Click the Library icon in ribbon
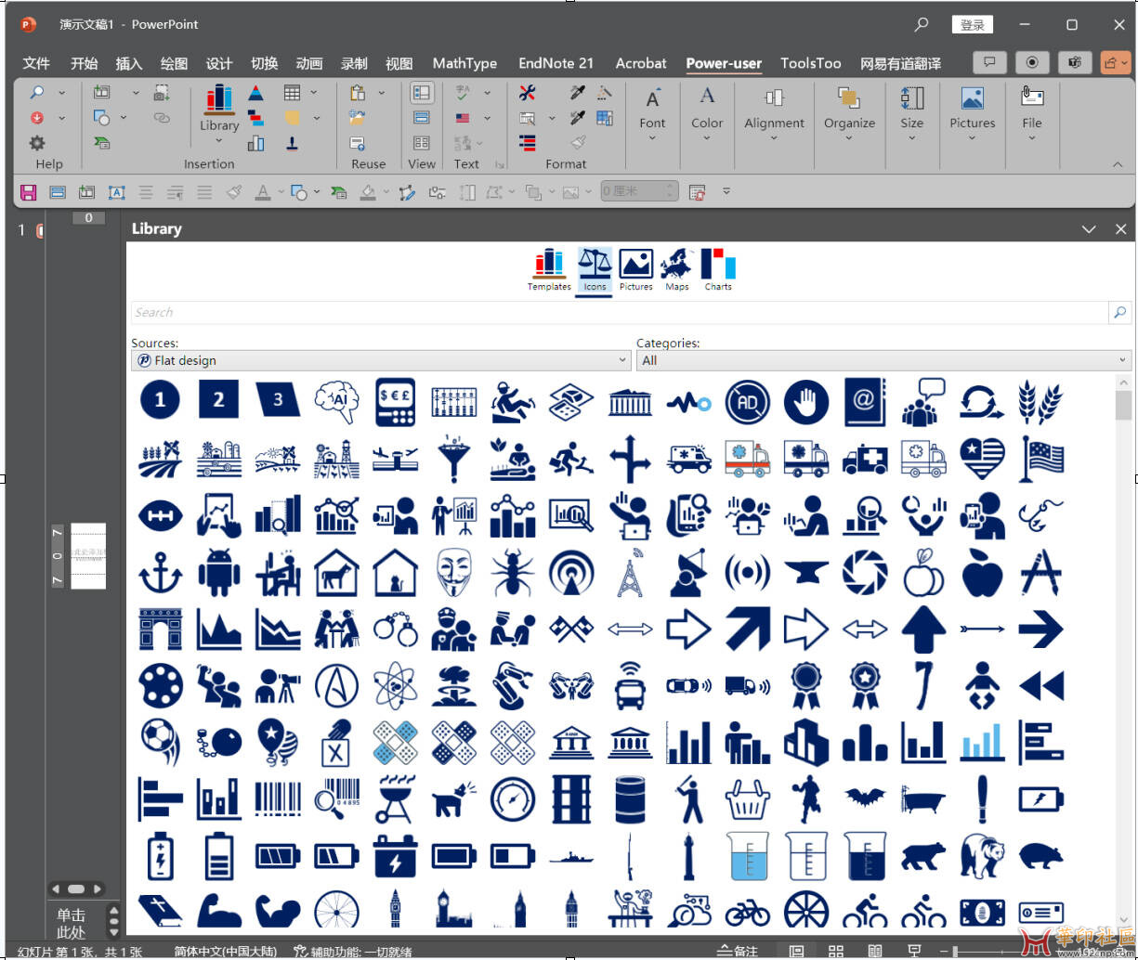The image size is (1138, 960). click(x=219, y=108)
